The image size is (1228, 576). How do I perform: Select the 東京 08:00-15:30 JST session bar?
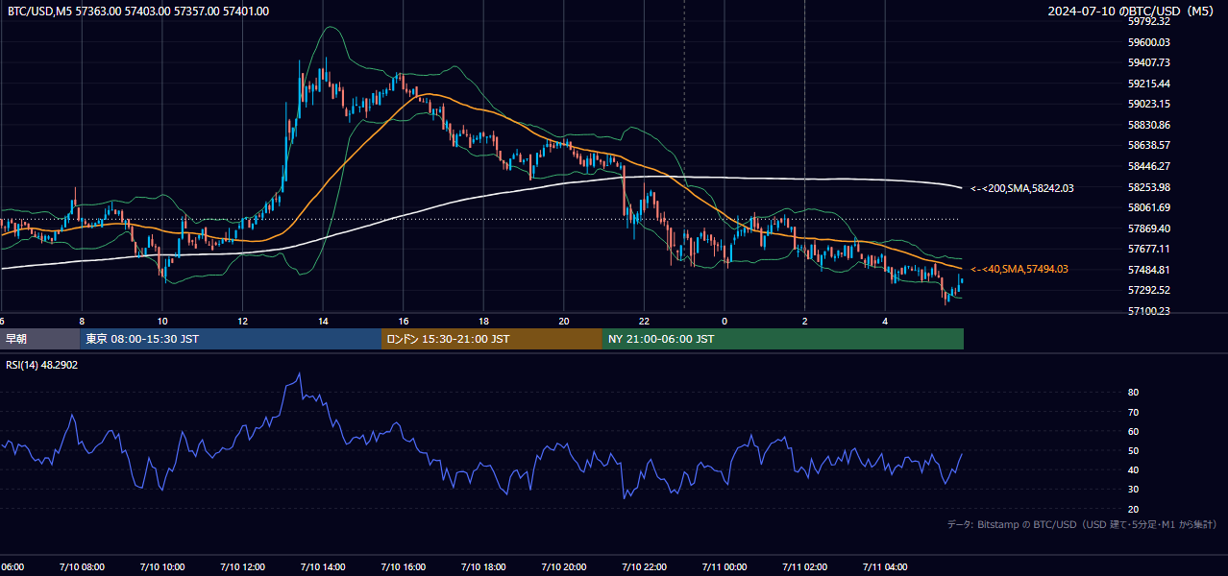click(x=231, y=339)
